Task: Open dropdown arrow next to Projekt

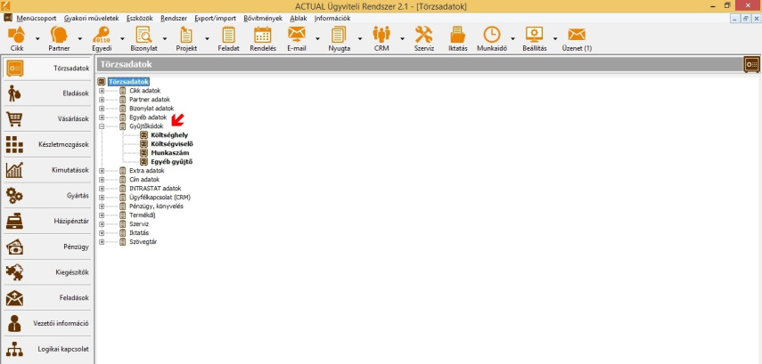Action: [208, 38]
